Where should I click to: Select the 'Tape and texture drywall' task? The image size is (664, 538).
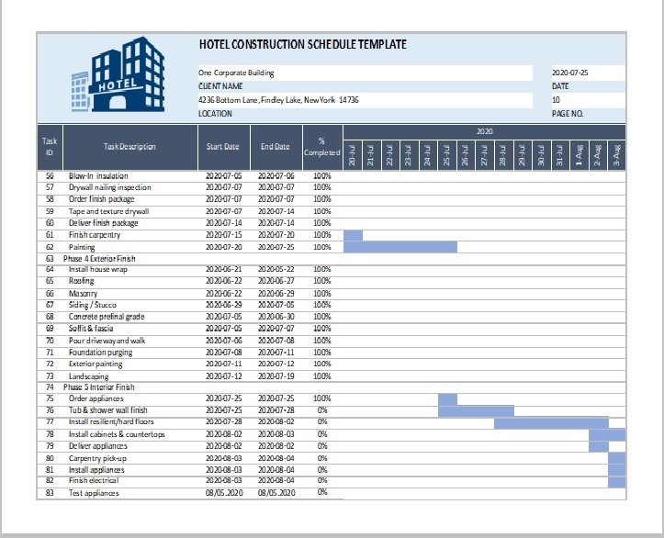click(109, 211)
